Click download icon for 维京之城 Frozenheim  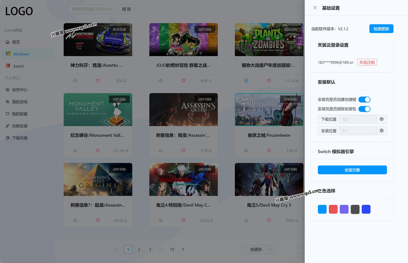tap(247, 151)
